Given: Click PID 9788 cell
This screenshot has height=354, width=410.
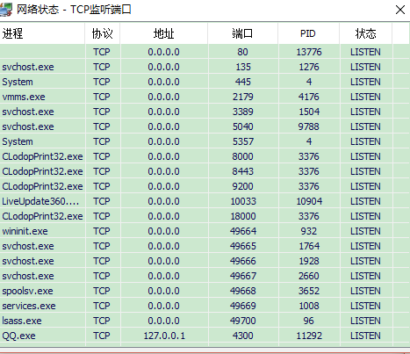Looking at the screenshot, I should (309, 126).
